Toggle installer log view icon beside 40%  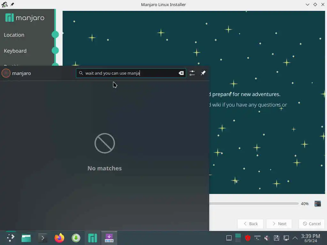tap(318, 204)
